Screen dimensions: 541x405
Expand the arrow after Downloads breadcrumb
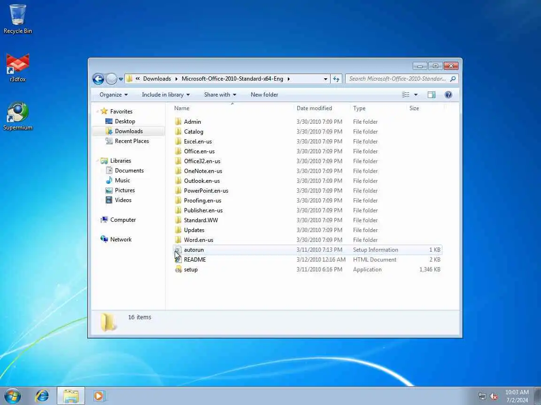(x=176, y=79)
